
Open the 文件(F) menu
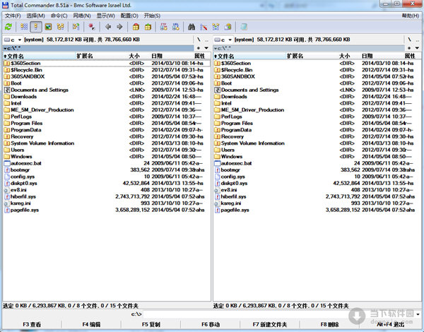point(11,15)
